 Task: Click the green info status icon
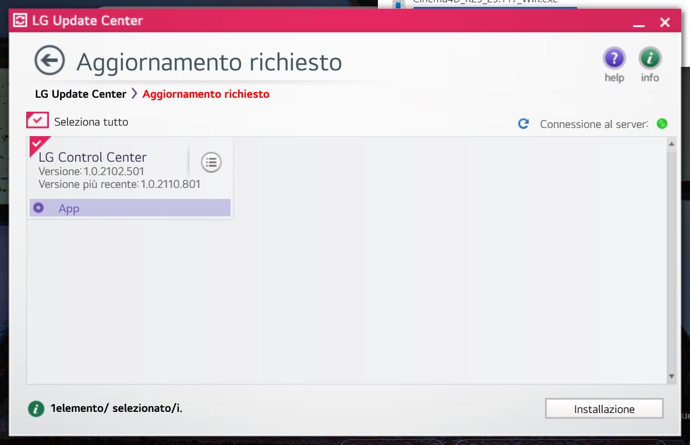pyautogui.click(x=36, y=408)
